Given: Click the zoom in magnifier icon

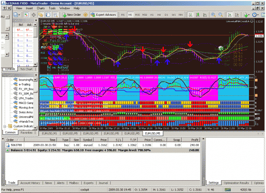Looking at the screenshot, I should (x=213, y=15).
